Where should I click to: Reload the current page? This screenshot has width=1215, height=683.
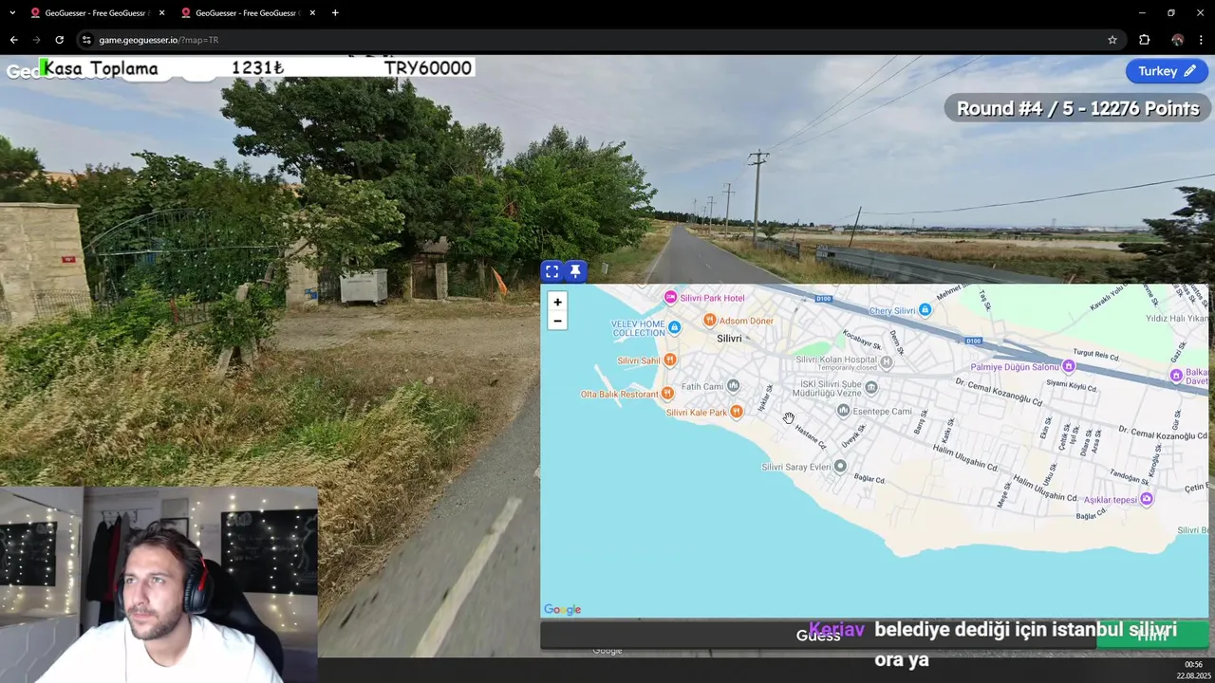tap(59, 40)
